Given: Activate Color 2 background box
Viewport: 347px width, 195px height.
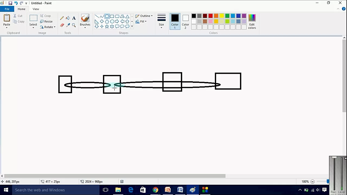Looking at the screenshot, I should pyautogui.click(x=185, y=21).
